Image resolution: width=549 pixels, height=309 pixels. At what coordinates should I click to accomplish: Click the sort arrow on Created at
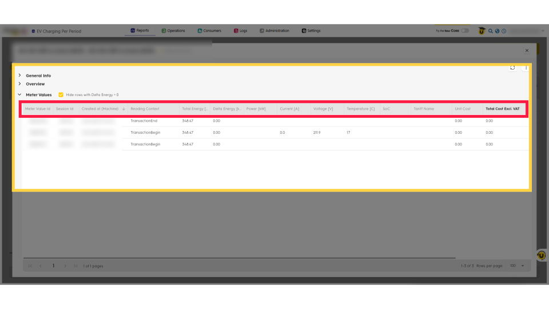pyautogui.click(x=124, y=109)
